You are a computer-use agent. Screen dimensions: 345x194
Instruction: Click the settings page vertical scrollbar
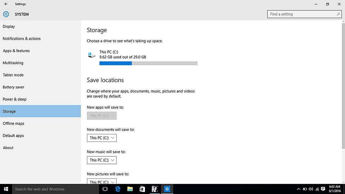click(344, 86)
